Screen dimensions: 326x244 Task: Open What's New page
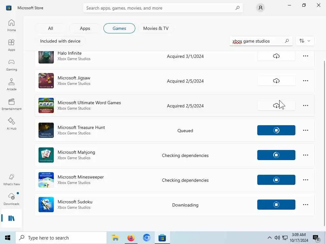tap(11, 180)
